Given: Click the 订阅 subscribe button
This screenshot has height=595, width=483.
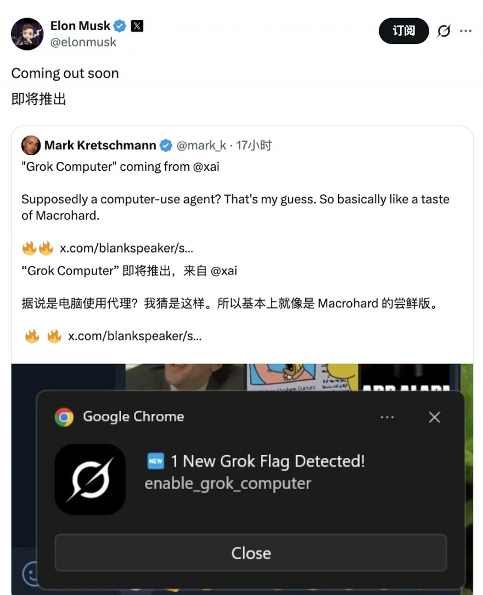Looking at the screenshot, I should click(x=404, y=31).
